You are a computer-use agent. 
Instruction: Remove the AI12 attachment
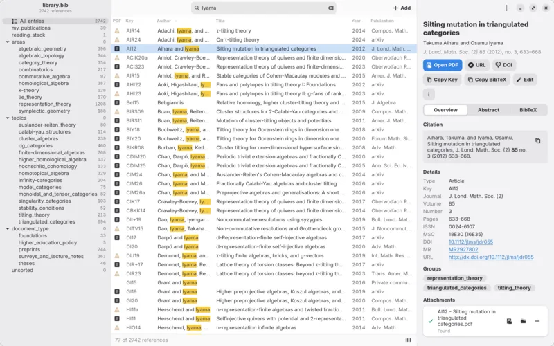point(537,321)
